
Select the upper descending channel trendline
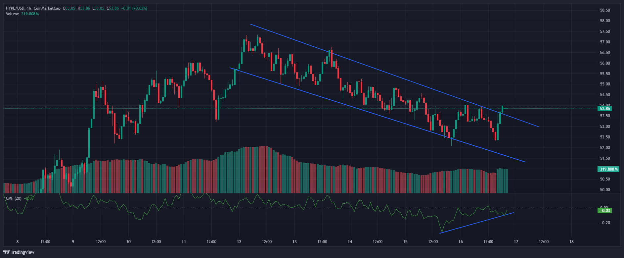point(395,76)
